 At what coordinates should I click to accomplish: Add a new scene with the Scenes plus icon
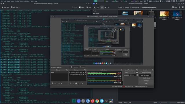[x=53, y=83]
